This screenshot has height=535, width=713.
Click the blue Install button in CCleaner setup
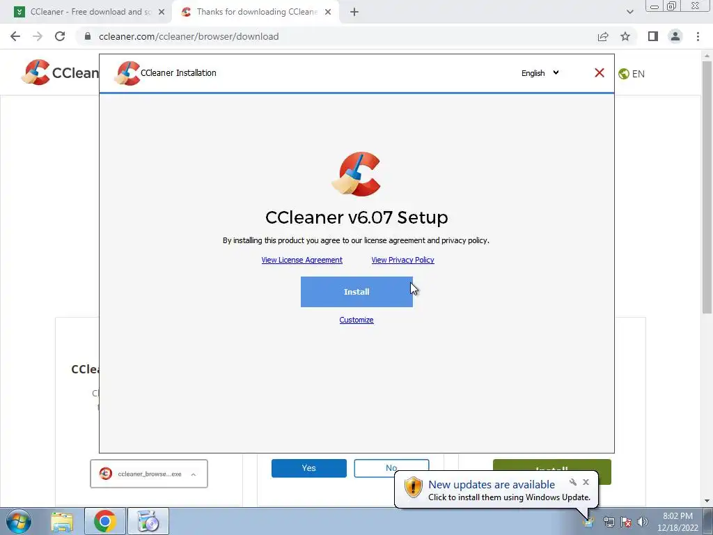356,292
